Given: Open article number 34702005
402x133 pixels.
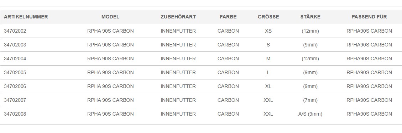Looking at the screenshot, I should coord(15,72).
